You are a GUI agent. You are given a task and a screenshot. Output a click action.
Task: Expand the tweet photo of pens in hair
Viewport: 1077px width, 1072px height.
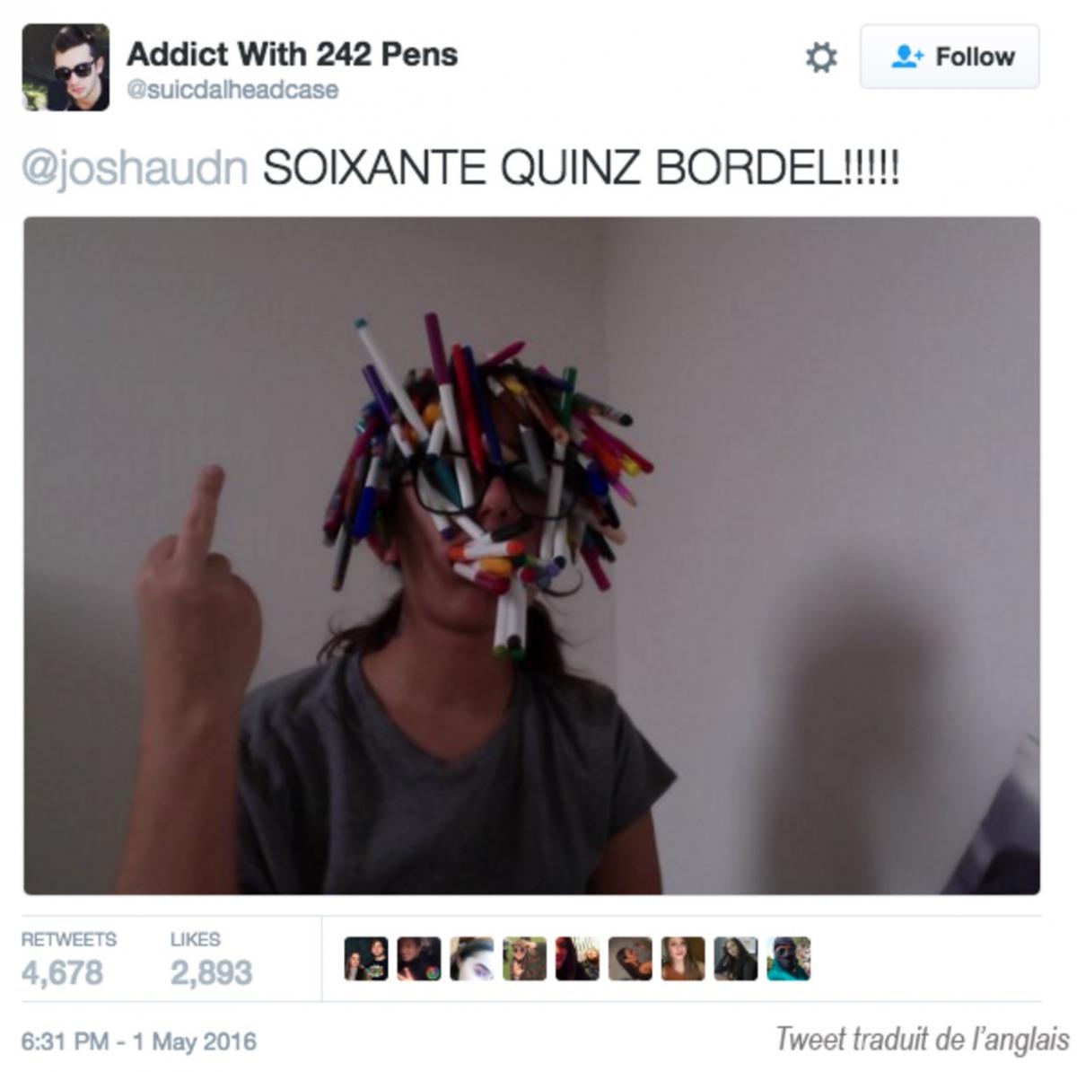(531, 555)
